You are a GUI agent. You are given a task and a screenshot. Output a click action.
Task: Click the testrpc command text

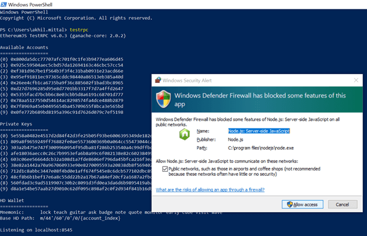point(79,30)
